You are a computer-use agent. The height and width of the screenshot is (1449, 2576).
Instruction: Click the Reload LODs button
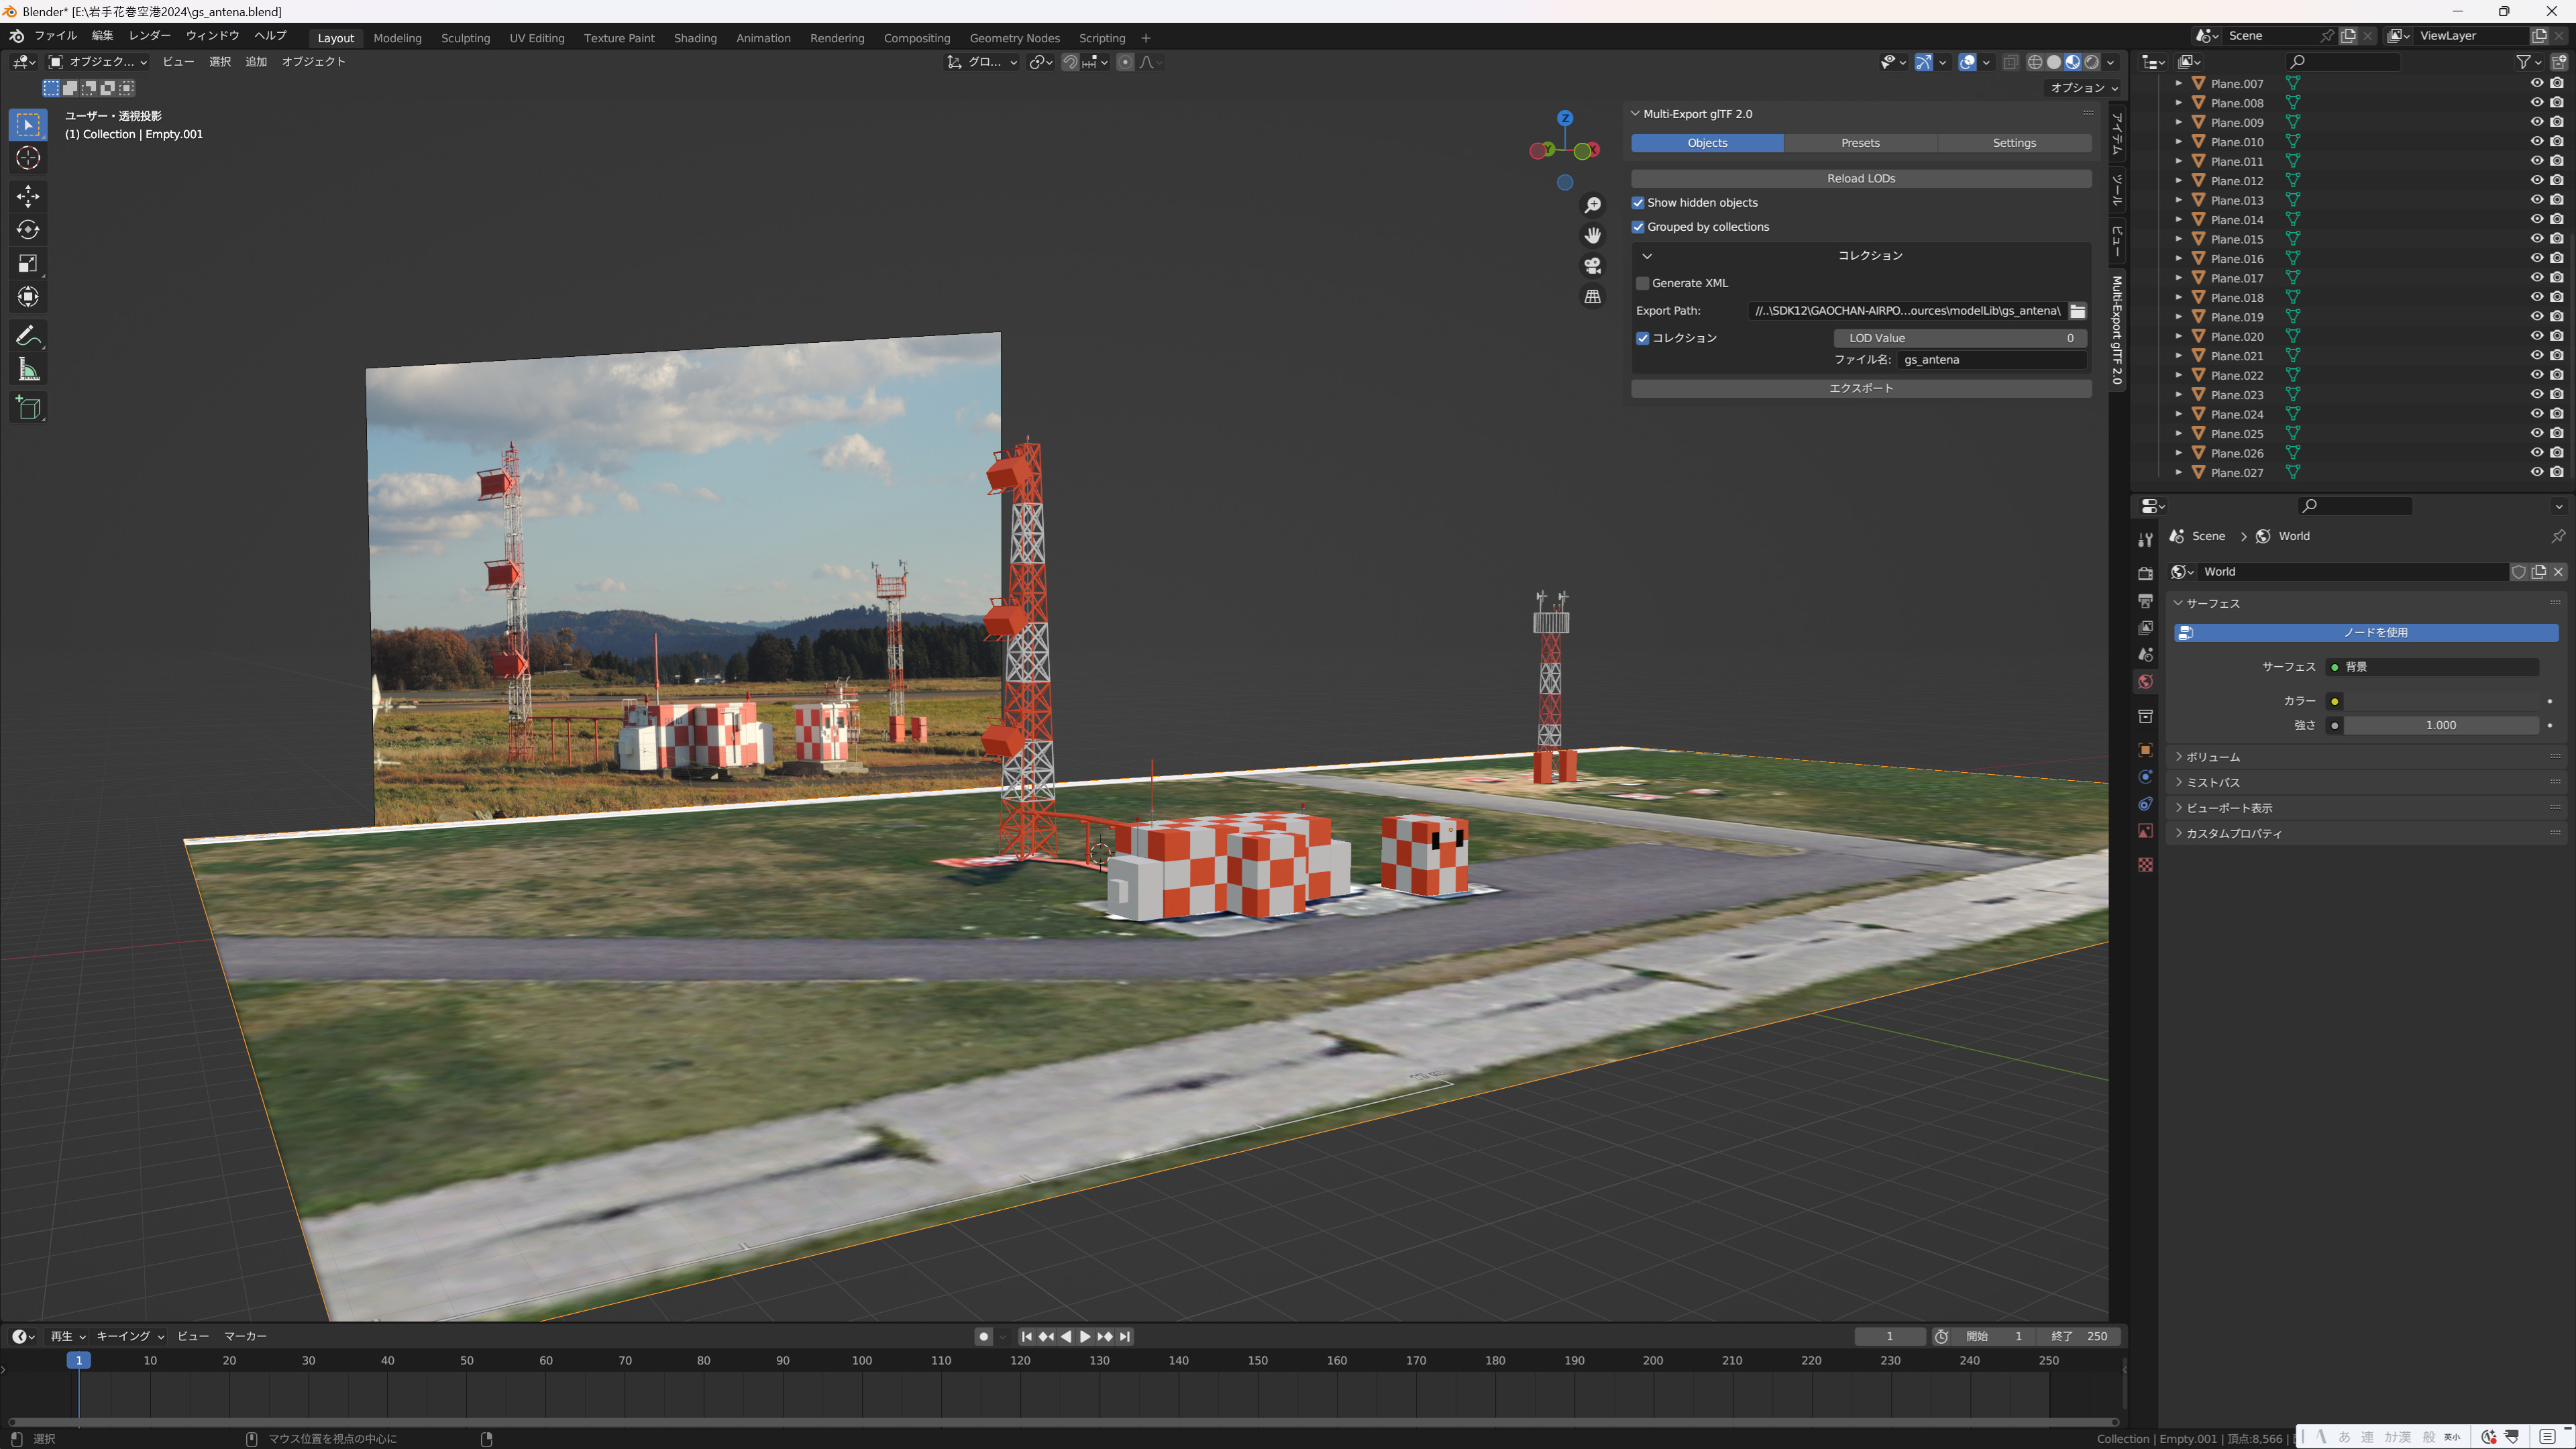click(1861, 179)
